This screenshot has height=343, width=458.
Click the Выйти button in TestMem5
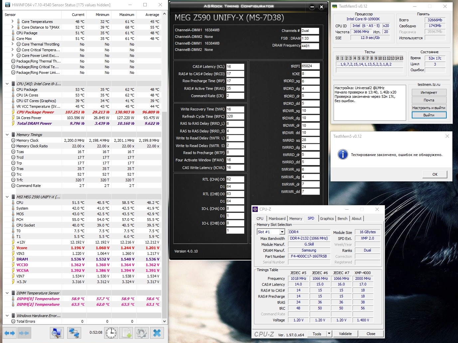429,115
